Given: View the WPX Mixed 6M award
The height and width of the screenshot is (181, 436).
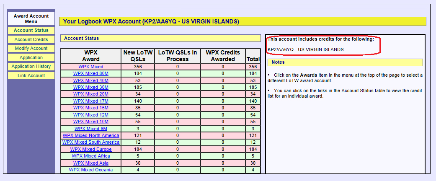Looking at the screenshot, I should (90, 129).
